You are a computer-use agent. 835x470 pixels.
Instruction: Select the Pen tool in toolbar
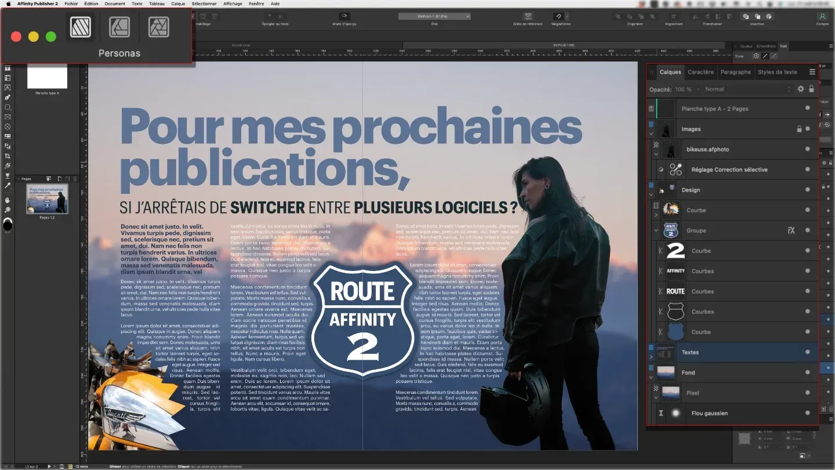[x=8, y=97]
